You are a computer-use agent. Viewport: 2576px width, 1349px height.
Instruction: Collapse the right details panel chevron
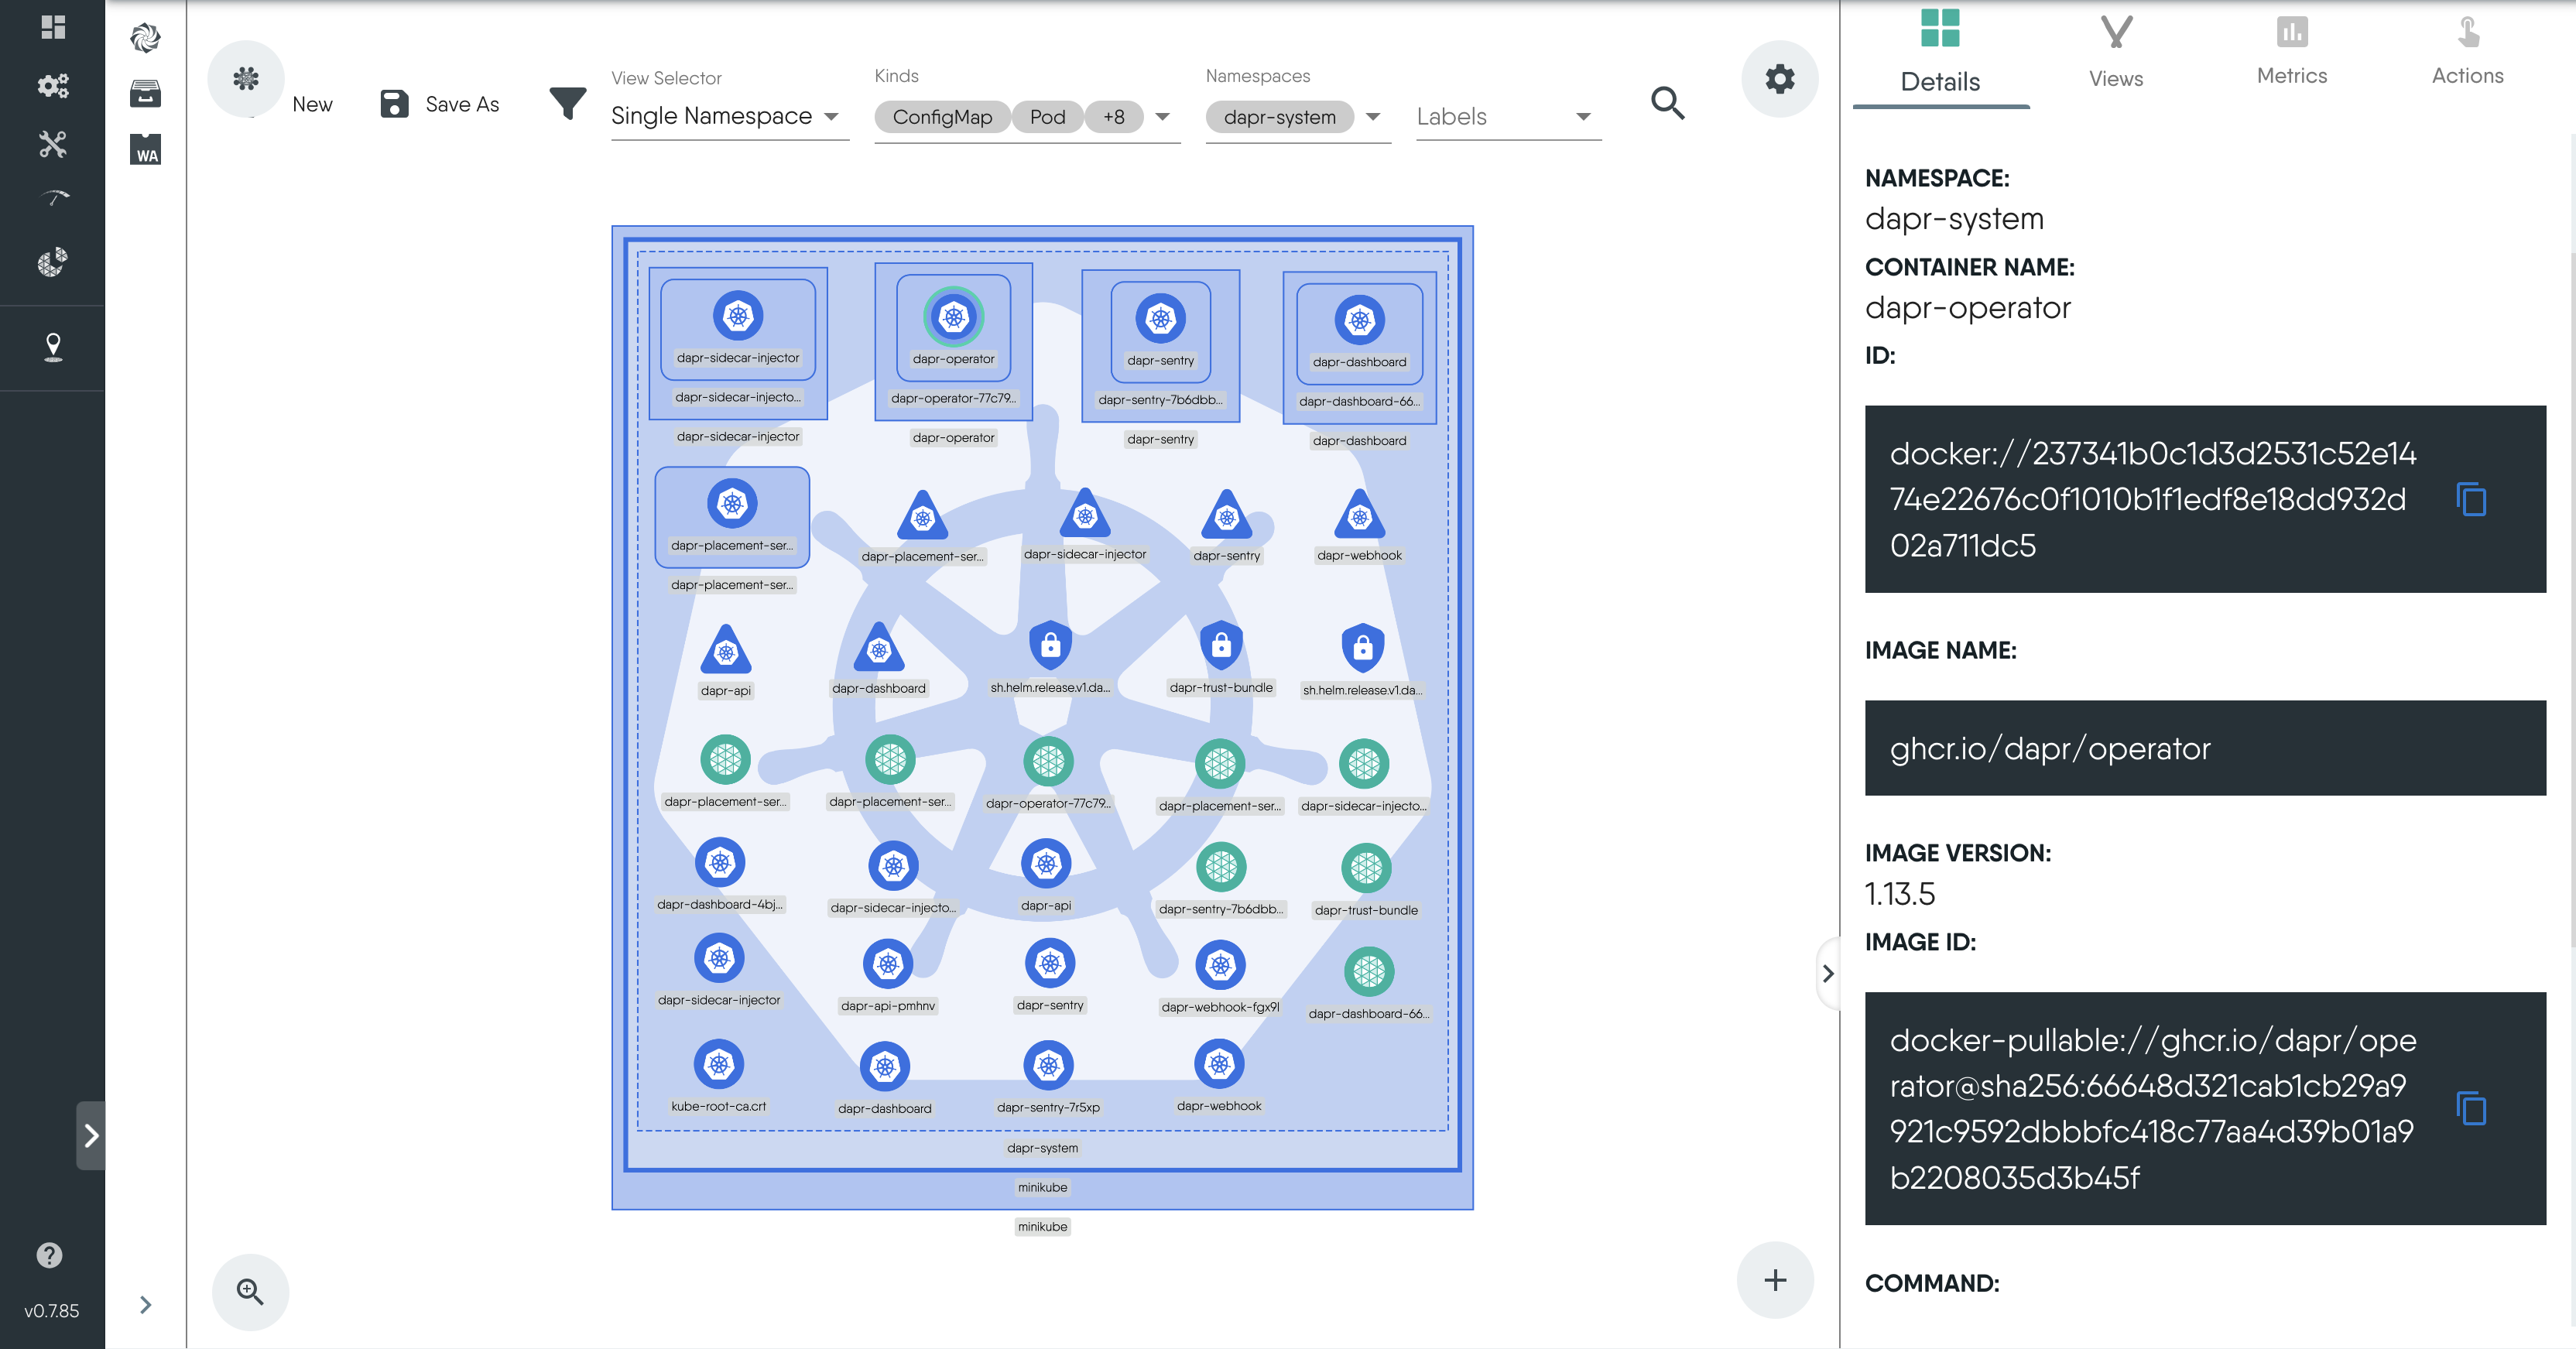click(1828, 973)
